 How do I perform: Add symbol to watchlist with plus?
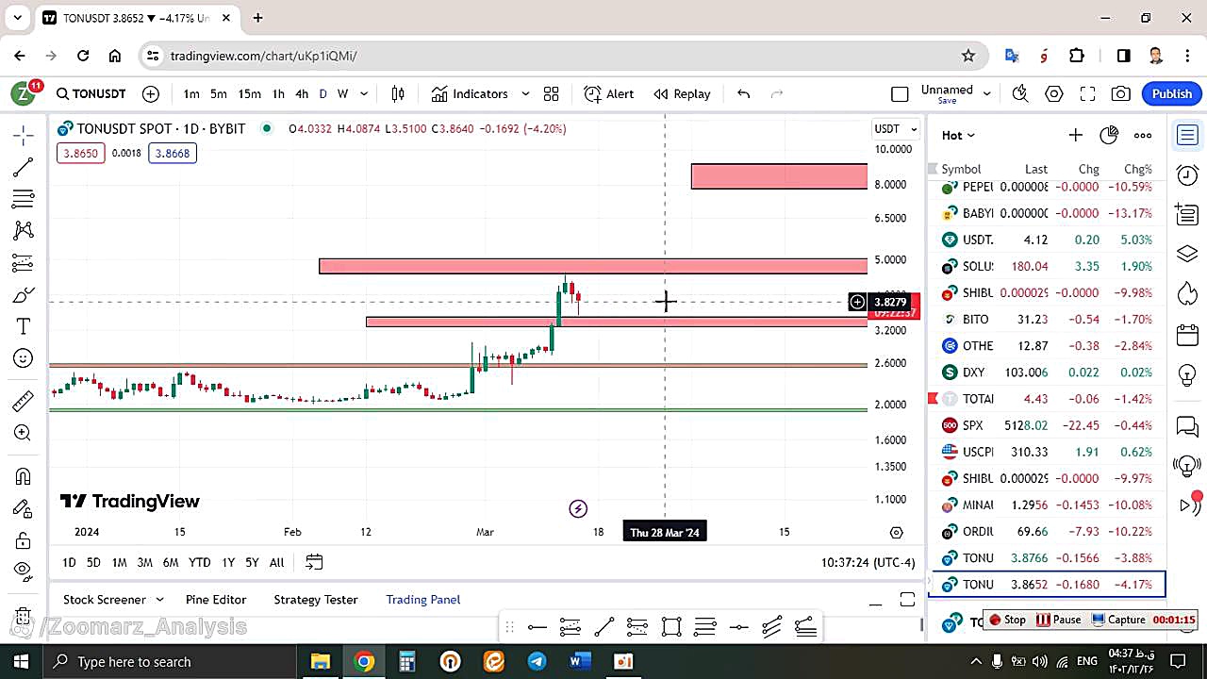click(x=1075, y=135)
